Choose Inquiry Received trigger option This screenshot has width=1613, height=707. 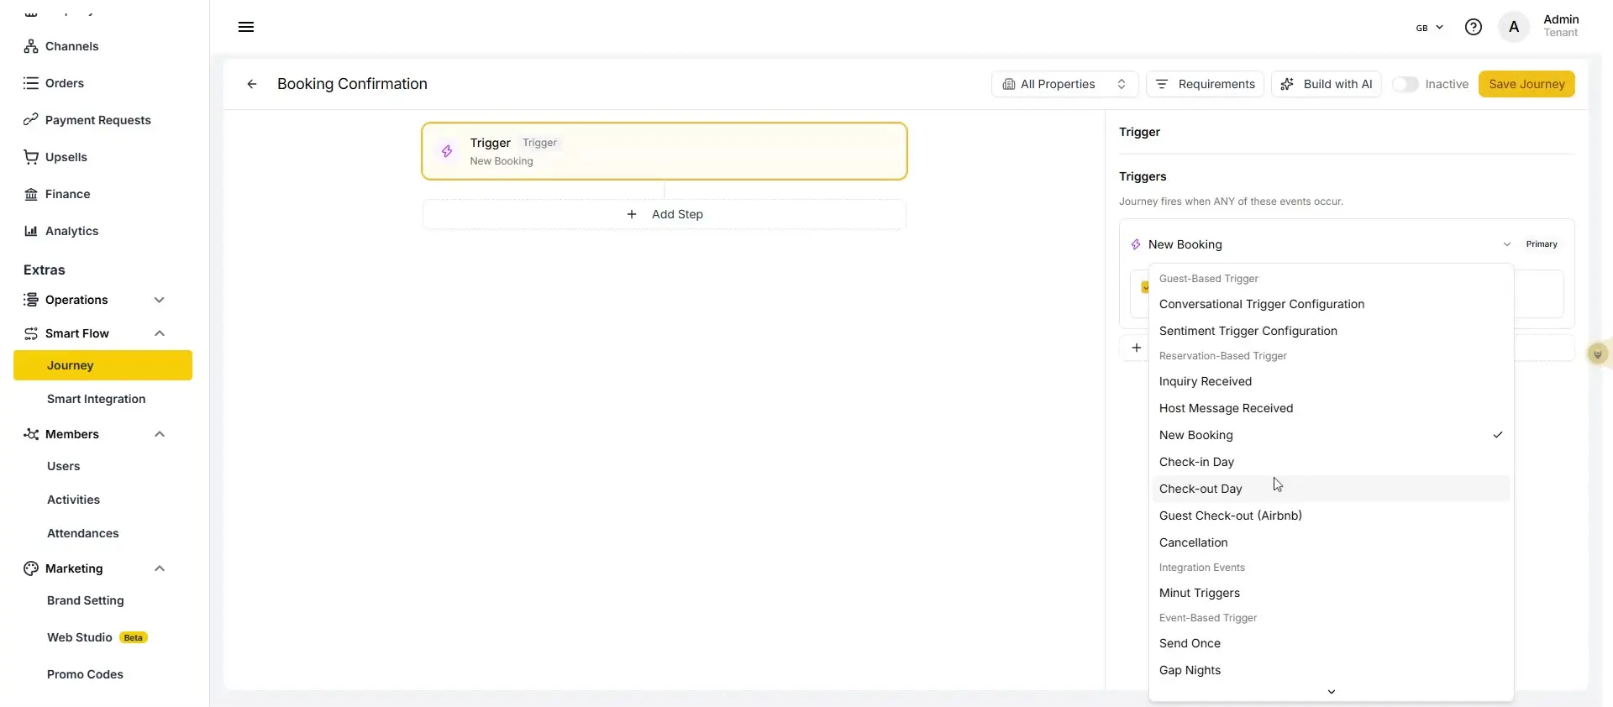pos(1331,381)
